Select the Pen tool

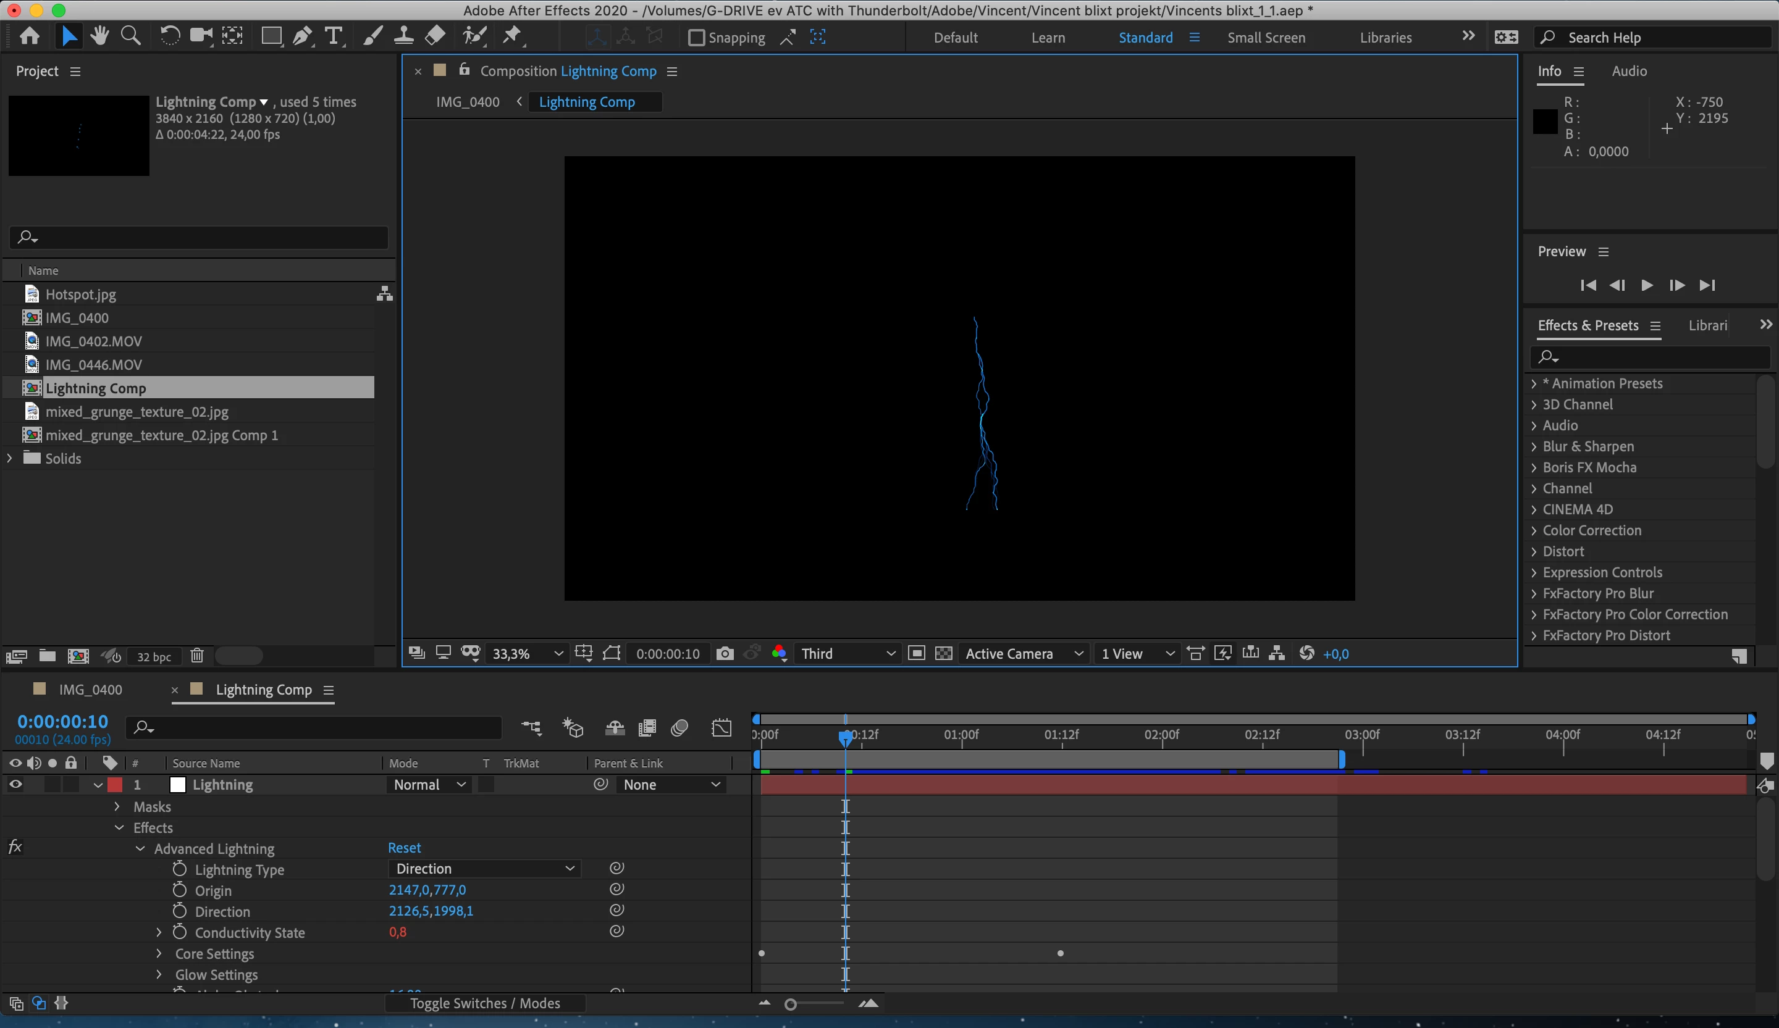pyautogui.click(x=302, y=35)
